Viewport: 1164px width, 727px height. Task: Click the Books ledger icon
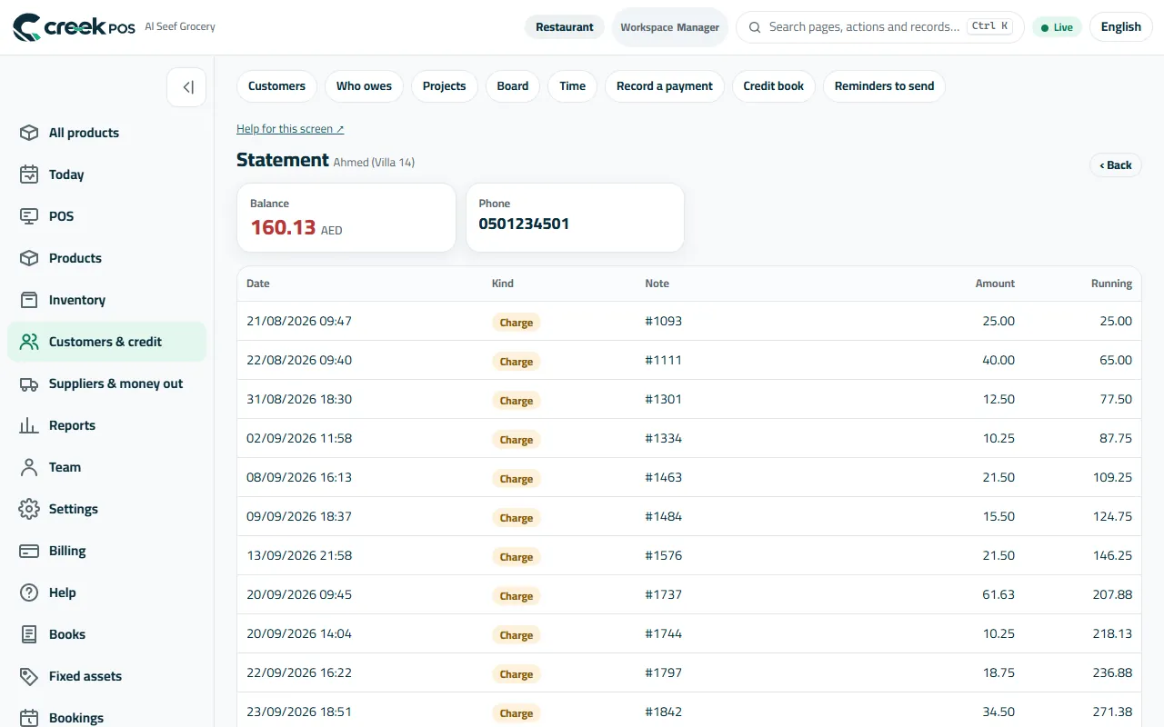29,634
